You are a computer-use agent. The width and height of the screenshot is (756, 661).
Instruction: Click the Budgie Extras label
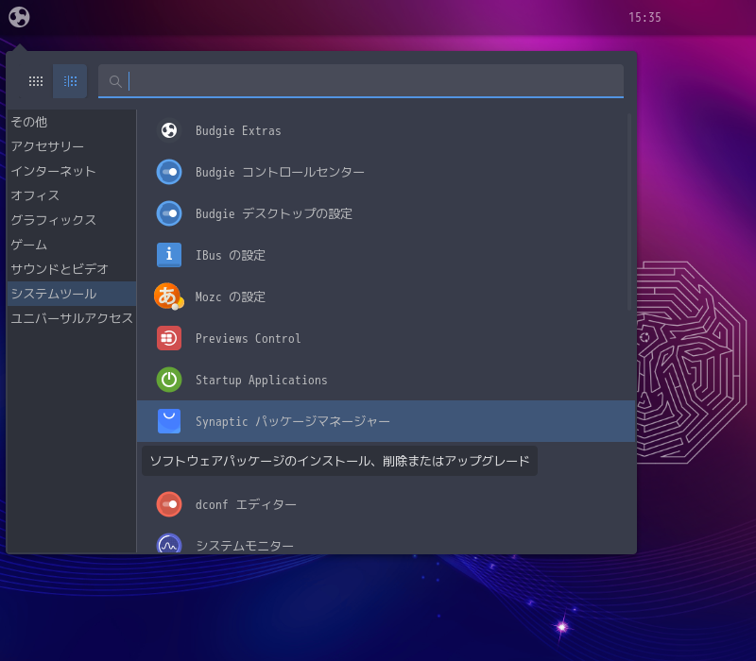pos(238,131)
